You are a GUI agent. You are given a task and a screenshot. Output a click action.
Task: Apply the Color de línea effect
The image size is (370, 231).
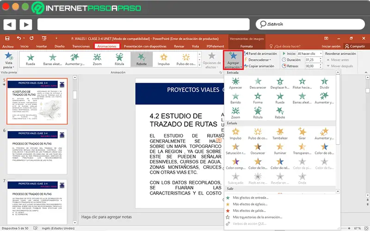click(258, 164)
